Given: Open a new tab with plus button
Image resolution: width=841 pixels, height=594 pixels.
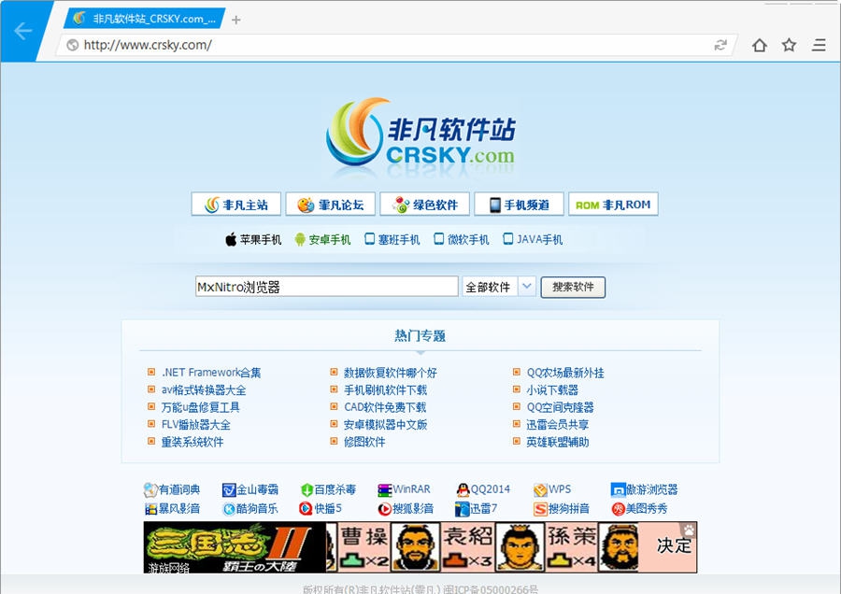Looking at the screenshot, I should coord(236,20).
